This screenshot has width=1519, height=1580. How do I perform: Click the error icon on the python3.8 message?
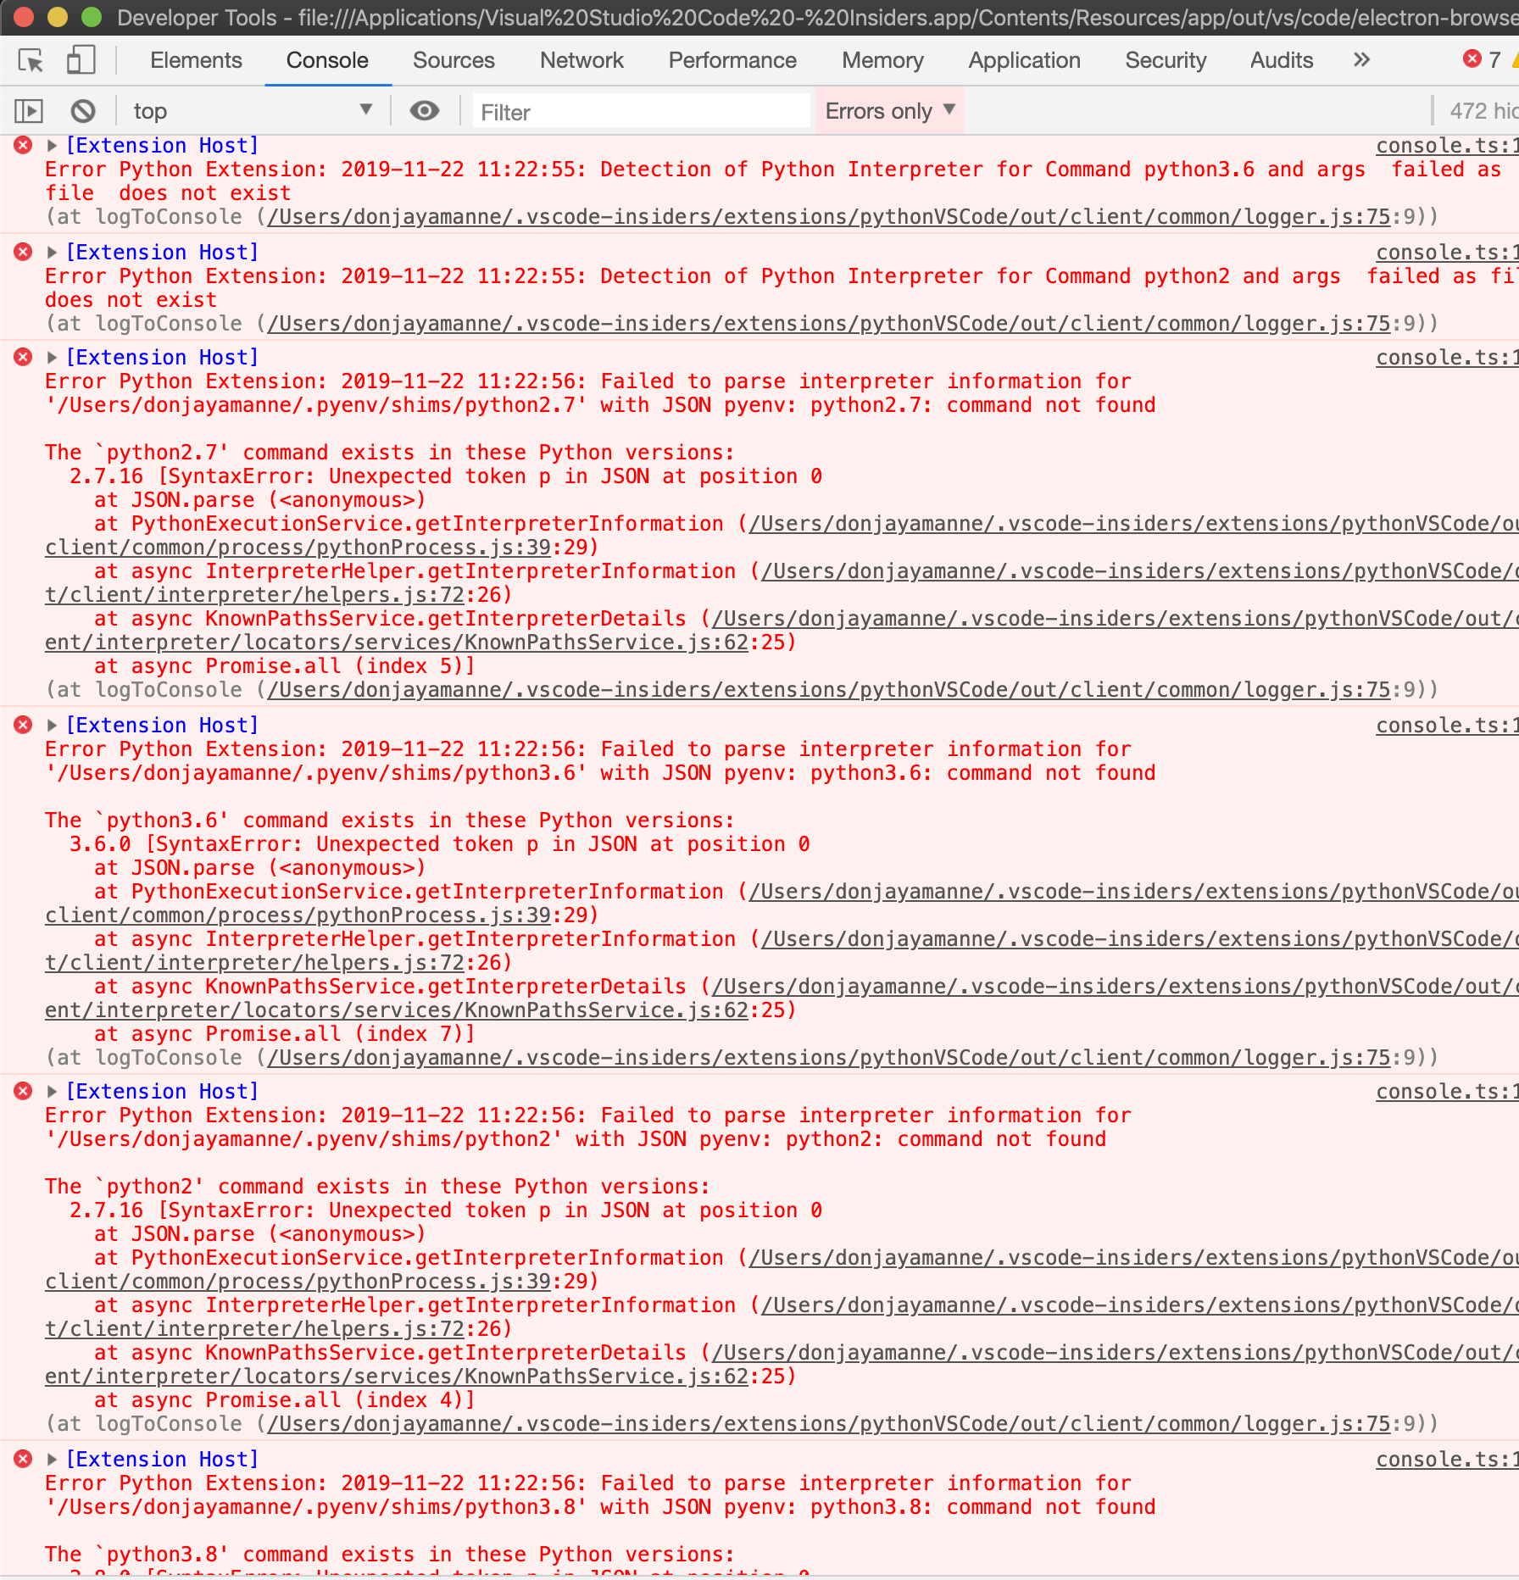coord(21,1458)
